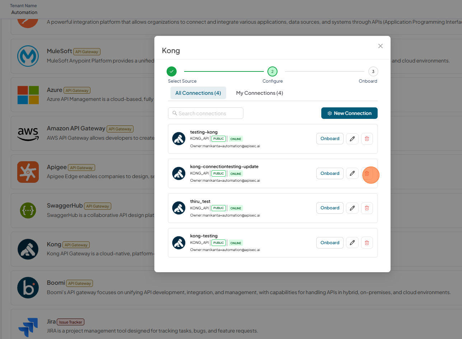Delete the thiru_test connection
The height and width of the screenshot is (339, 462).
367,208
